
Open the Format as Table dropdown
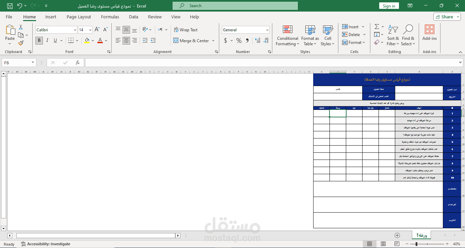coord(310,36)
